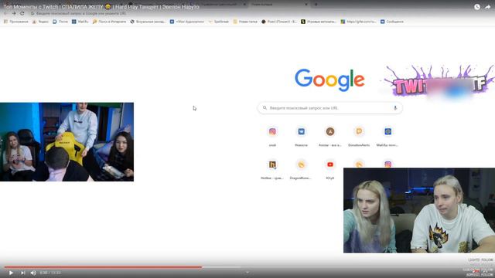Open a new tab with plus button

pyautogui.click(x=316, y=5)
